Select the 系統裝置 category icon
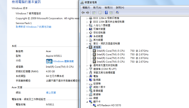189x108 pixels. click(91, 36)
